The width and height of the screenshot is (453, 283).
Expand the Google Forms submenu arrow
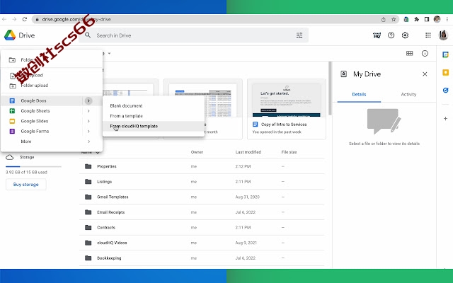pos(88,132)
